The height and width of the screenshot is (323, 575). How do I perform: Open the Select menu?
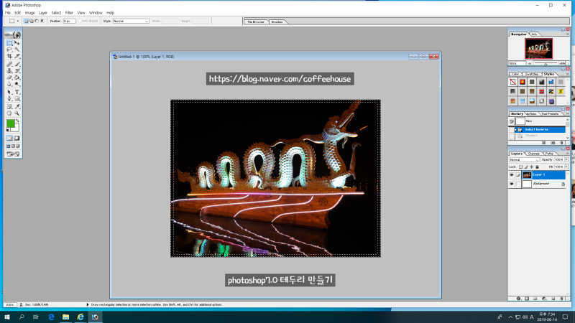[x=56, y=13]
